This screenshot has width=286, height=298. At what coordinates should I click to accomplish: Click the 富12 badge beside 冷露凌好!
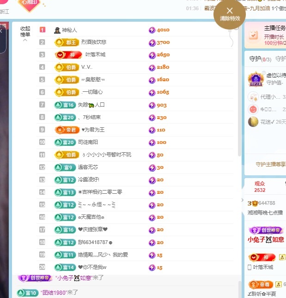65,180
